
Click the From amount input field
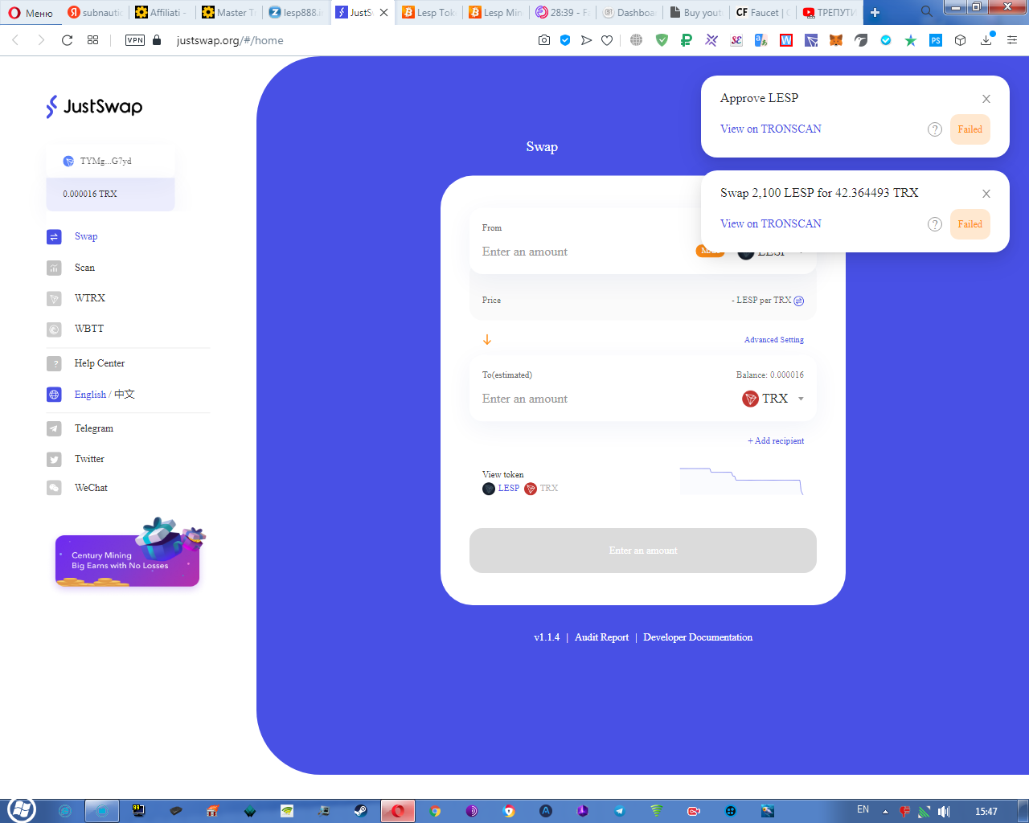pyautogui.click(x=583, y=252)
